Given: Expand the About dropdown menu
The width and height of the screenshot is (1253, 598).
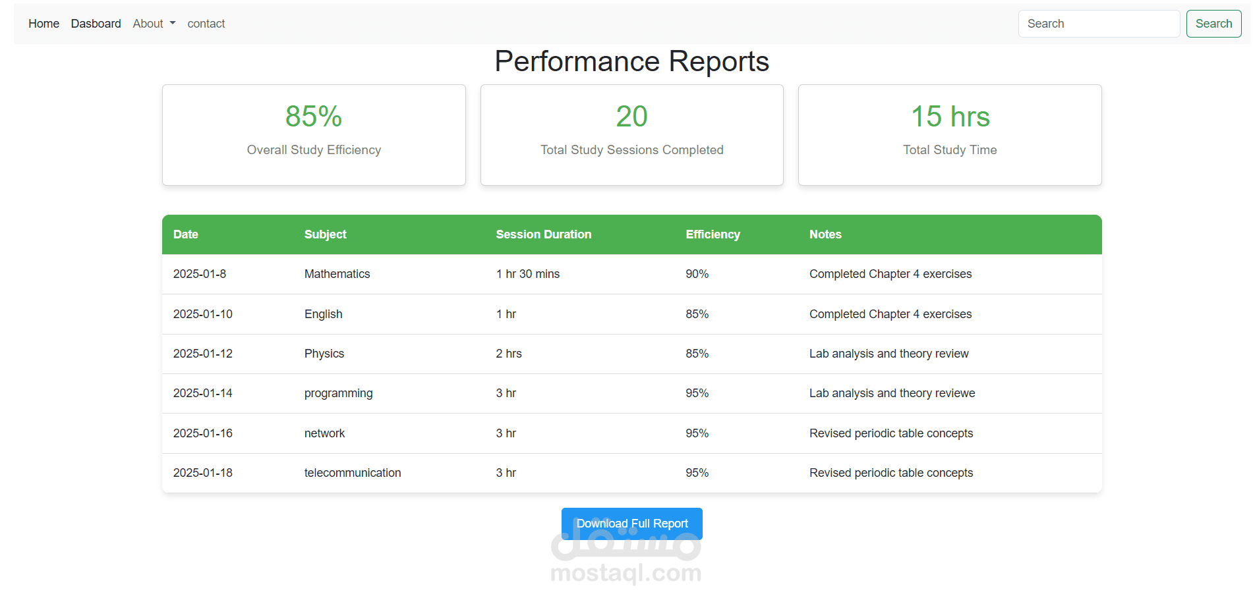Looking at the screenshot, I should (x=154, y=24).
